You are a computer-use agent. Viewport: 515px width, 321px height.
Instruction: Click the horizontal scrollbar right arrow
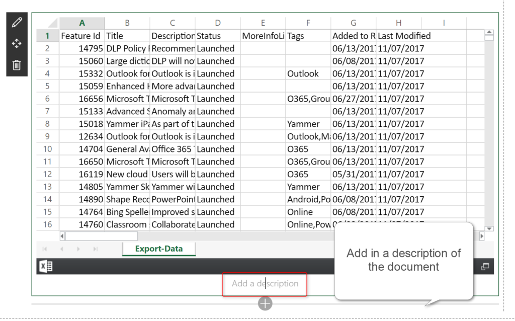point(482,236)
